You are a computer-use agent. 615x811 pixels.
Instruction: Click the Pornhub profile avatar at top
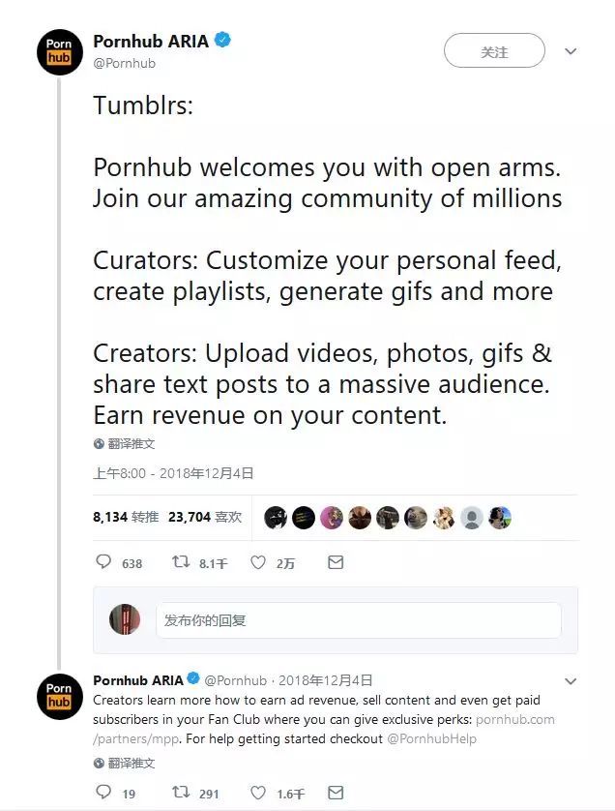pos(59,52)
